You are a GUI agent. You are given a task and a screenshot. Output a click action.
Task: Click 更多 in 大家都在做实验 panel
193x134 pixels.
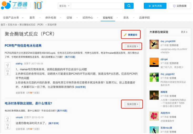point(184,32)
